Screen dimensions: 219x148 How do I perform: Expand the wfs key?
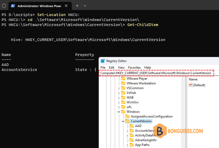click(x=119, y=107)
